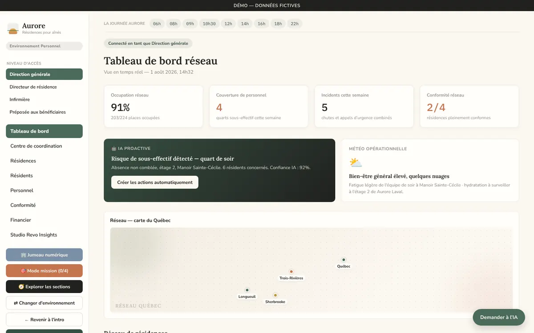This screenshot has height=333, width=534.
Task: Jump to 14h on the timeline
Action: tap(245, 24)
